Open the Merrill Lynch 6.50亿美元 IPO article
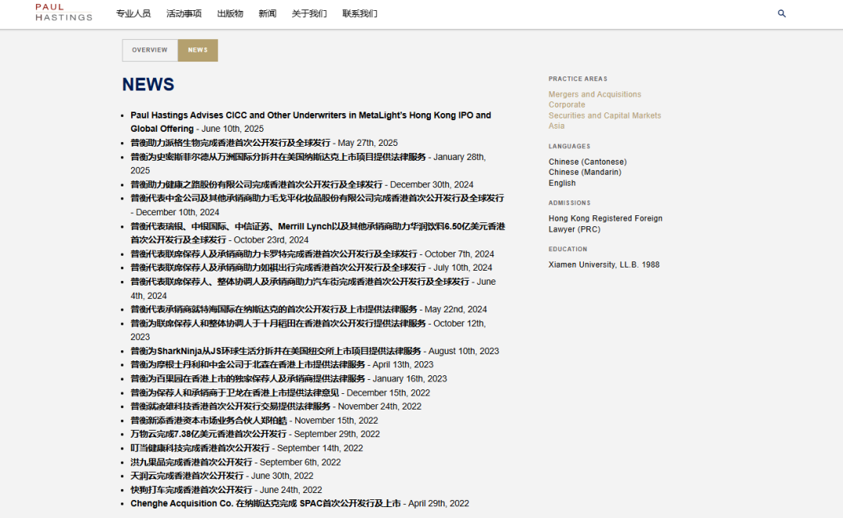Viewport: 843px width, 518px height. (318, 233)
